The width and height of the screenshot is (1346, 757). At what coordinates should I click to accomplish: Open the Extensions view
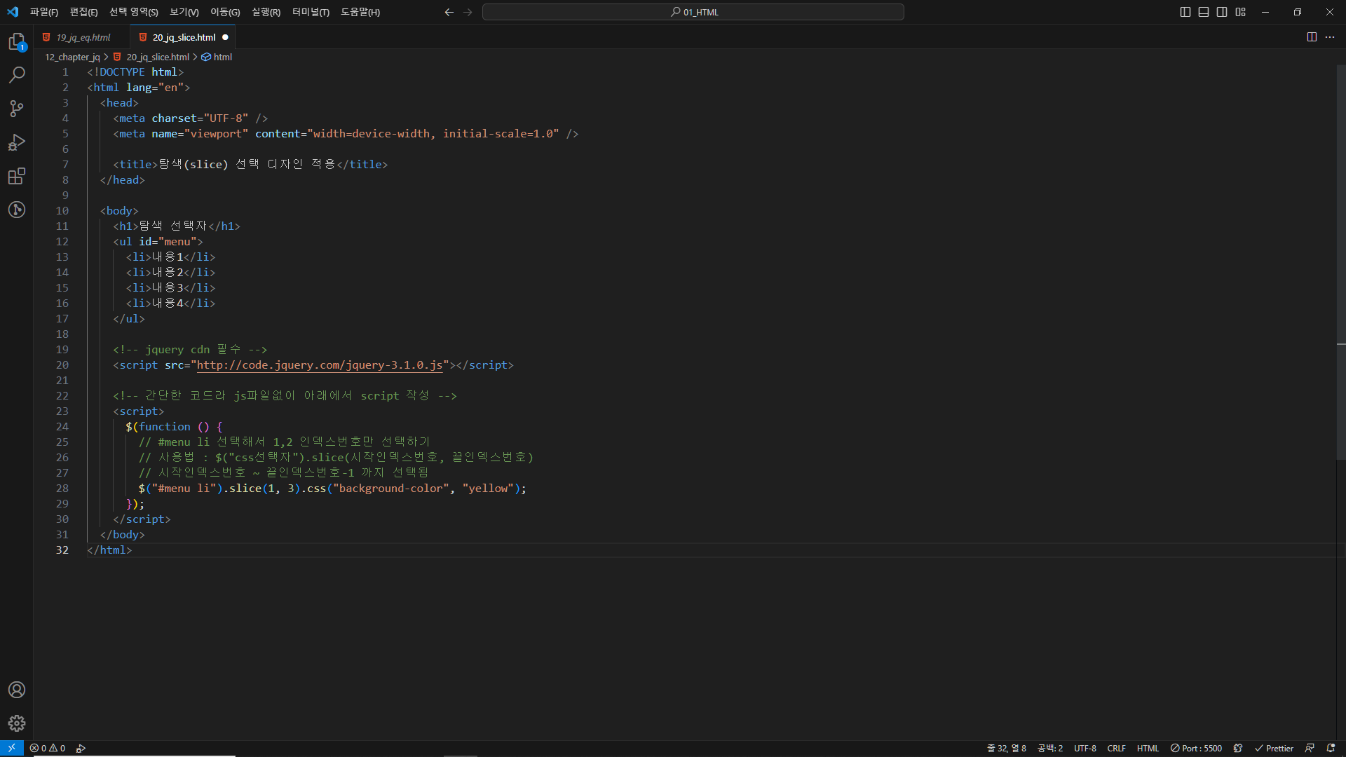click(17, 176)
